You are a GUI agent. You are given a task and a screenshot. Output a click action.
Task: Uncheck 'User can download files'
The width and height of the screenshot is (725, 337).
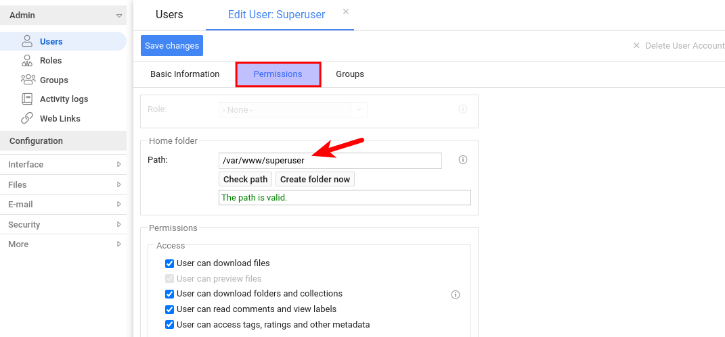coord(170,263)
